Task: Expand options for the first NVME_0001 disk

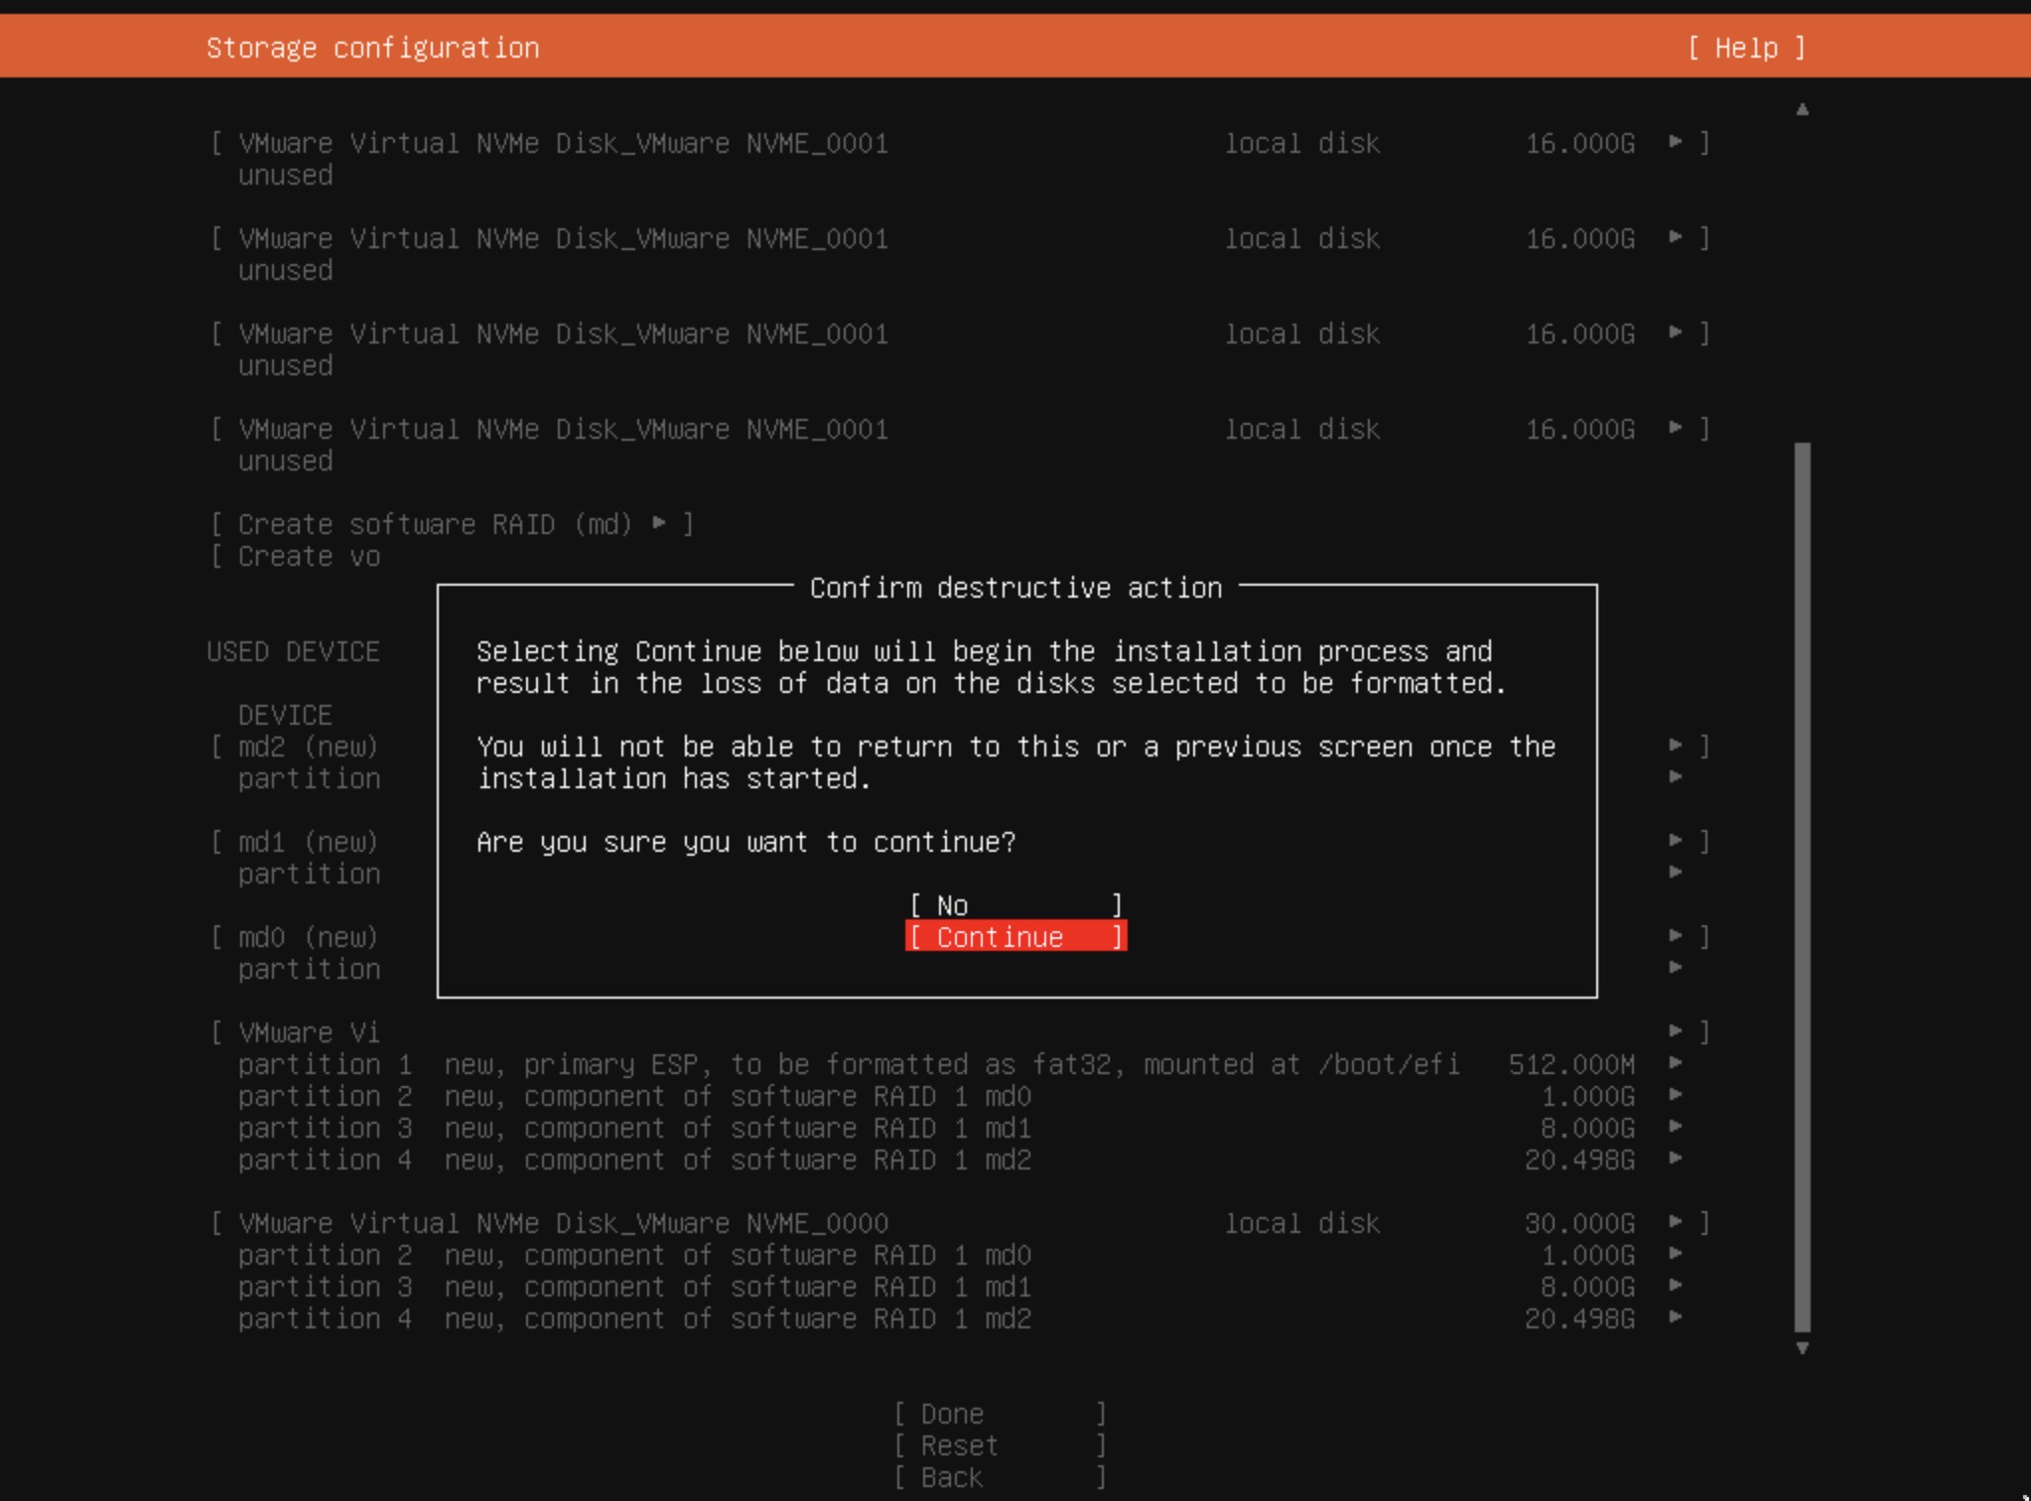Action: coord(1676,143)
